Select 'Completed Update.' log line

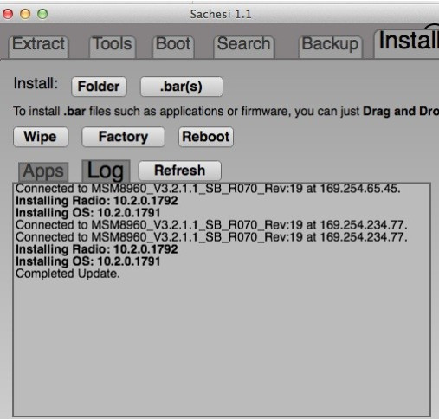tap(68, 274)
